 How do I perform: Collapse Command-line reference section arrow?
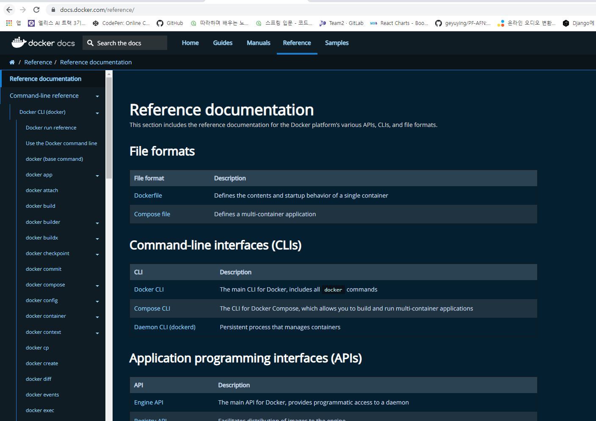pos(97,96)
